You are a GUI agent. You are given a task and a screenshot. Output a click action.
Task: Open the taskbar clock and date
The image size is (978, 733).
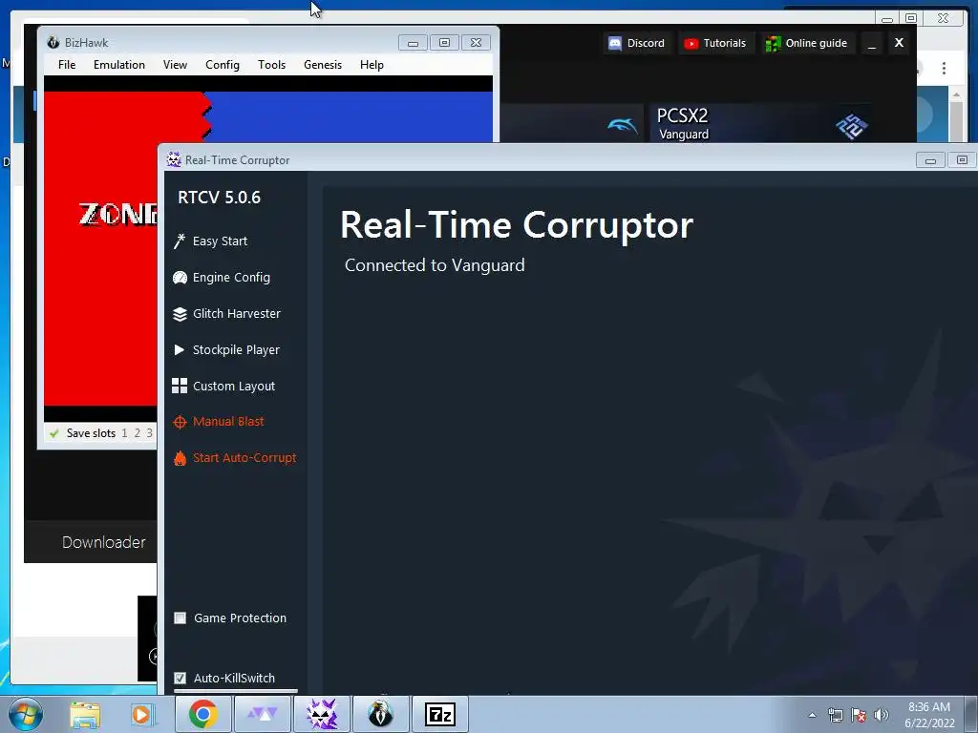click(x=929, y=715)
